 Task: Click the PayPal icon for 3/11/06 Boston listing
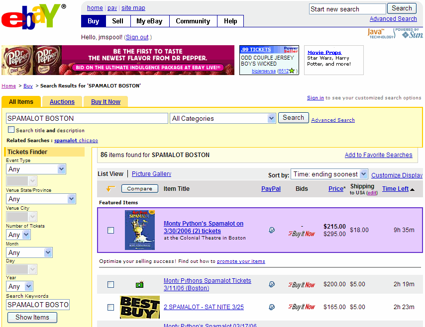[x=272, y=284]
